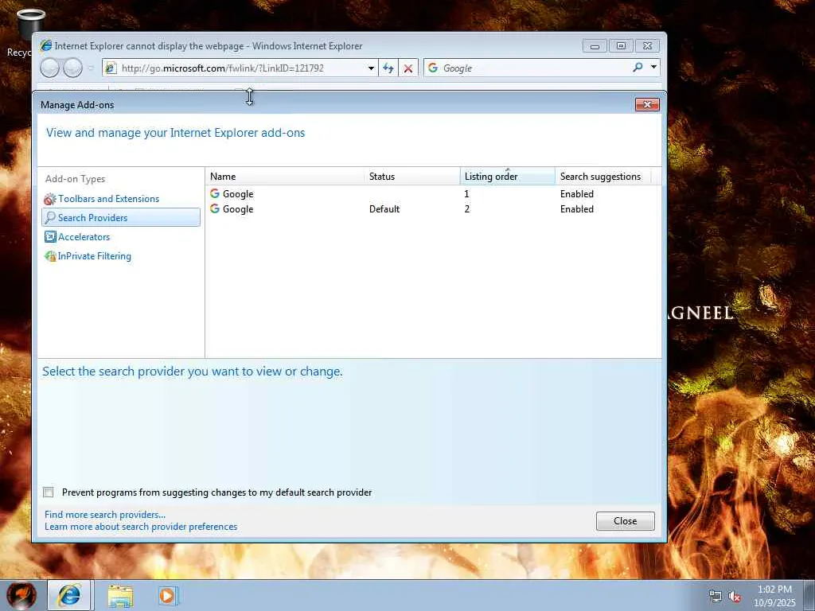Screen dimensions: 815x611
Task: Select the Google provider with Default status
Action: tap(432, 209)
